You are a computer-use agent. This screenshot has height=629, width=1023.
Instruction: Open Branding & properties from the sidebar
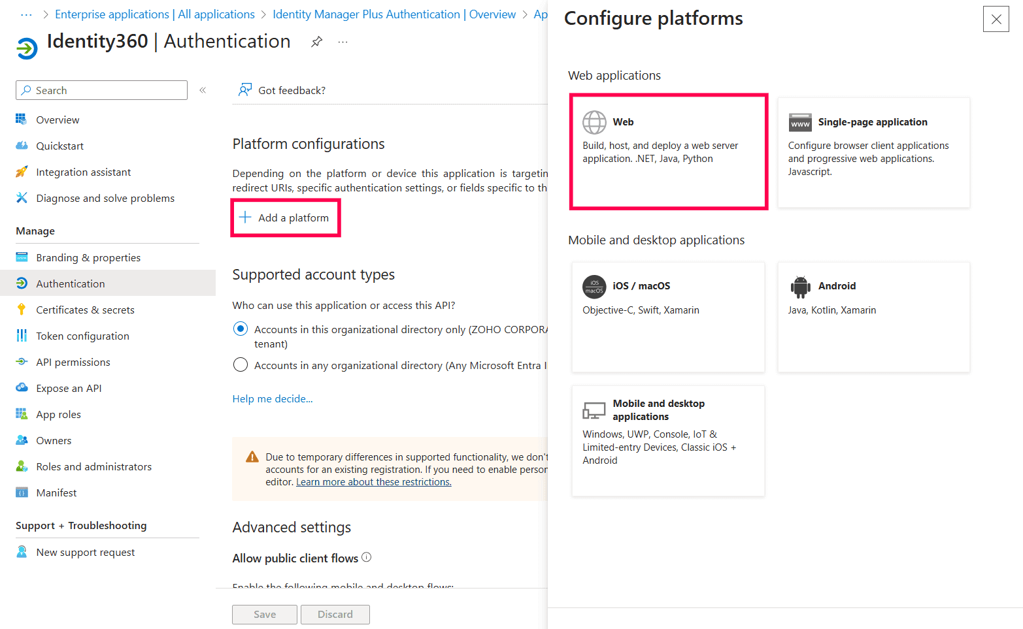(x=88, y=257)
